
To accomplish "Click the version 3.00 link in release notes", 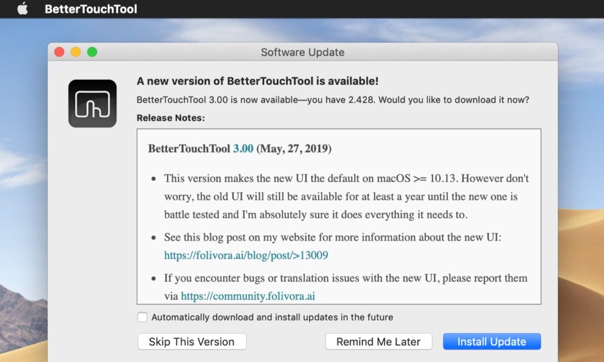I will coord(242,149).
